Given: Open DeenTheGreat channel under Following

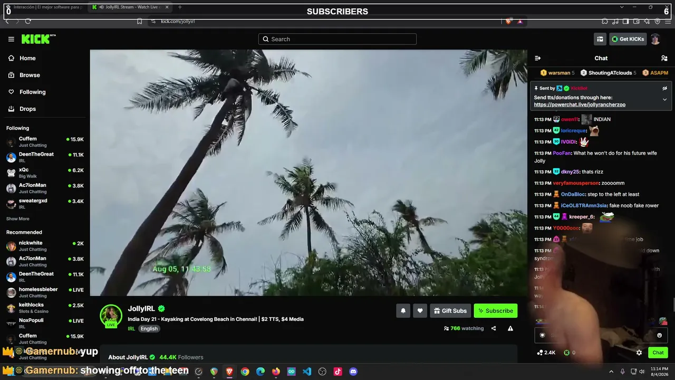Looking at the screenshot, I should 45,157.
